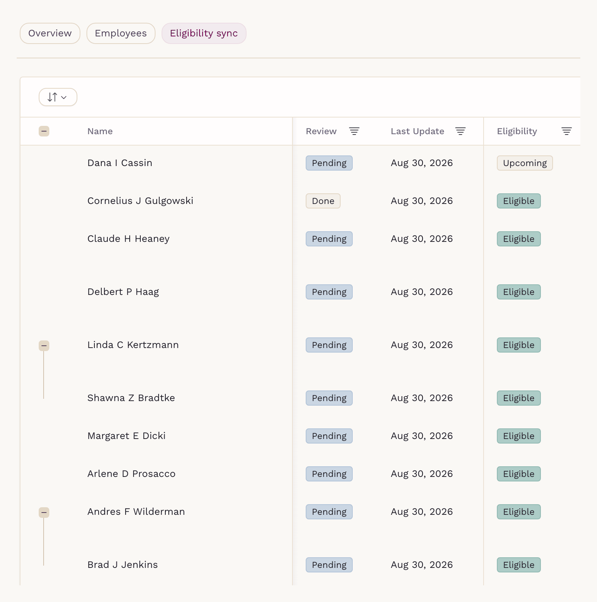
Task: Click the Eligible badge for Margaret E Dicki
Action: tap(519, 436)
